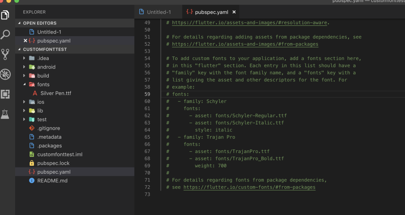The image size is (405, 215).
Task: Expand the .idea folder arrow
Action: [x=24, y=58]
